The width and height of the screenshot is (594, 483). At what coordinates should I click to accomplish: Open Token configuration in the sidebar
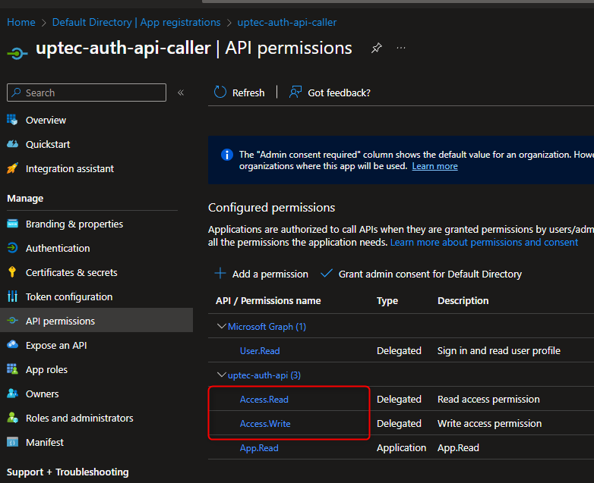[69, 296]
